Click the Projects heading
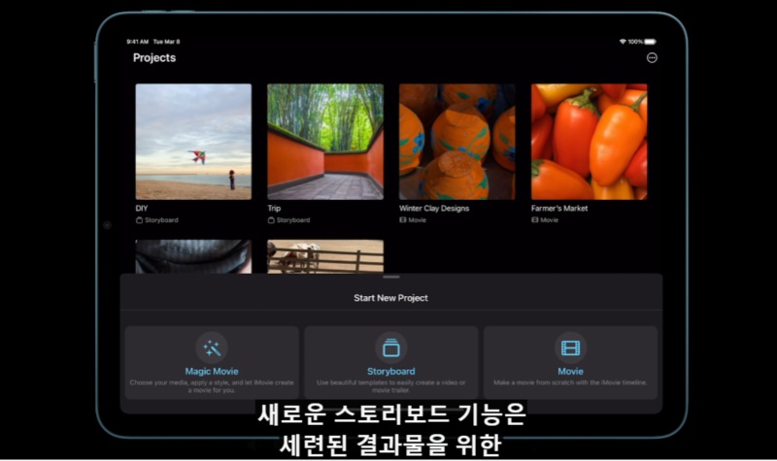This screenshot has height=461, width=777. pos(154,58)
